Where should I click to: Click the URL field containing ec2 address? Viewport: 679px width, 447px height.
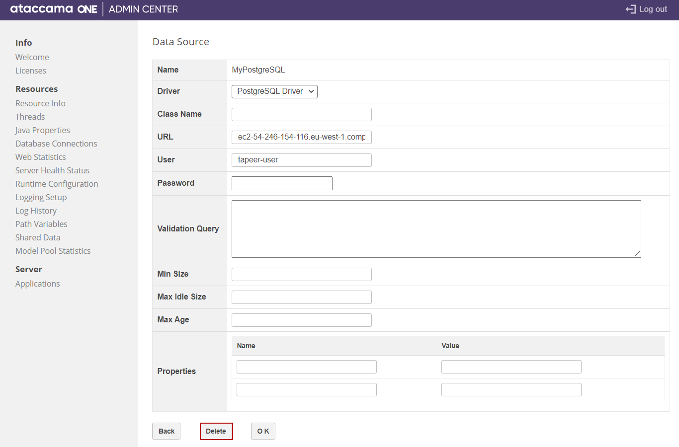(x=301, y=137)
